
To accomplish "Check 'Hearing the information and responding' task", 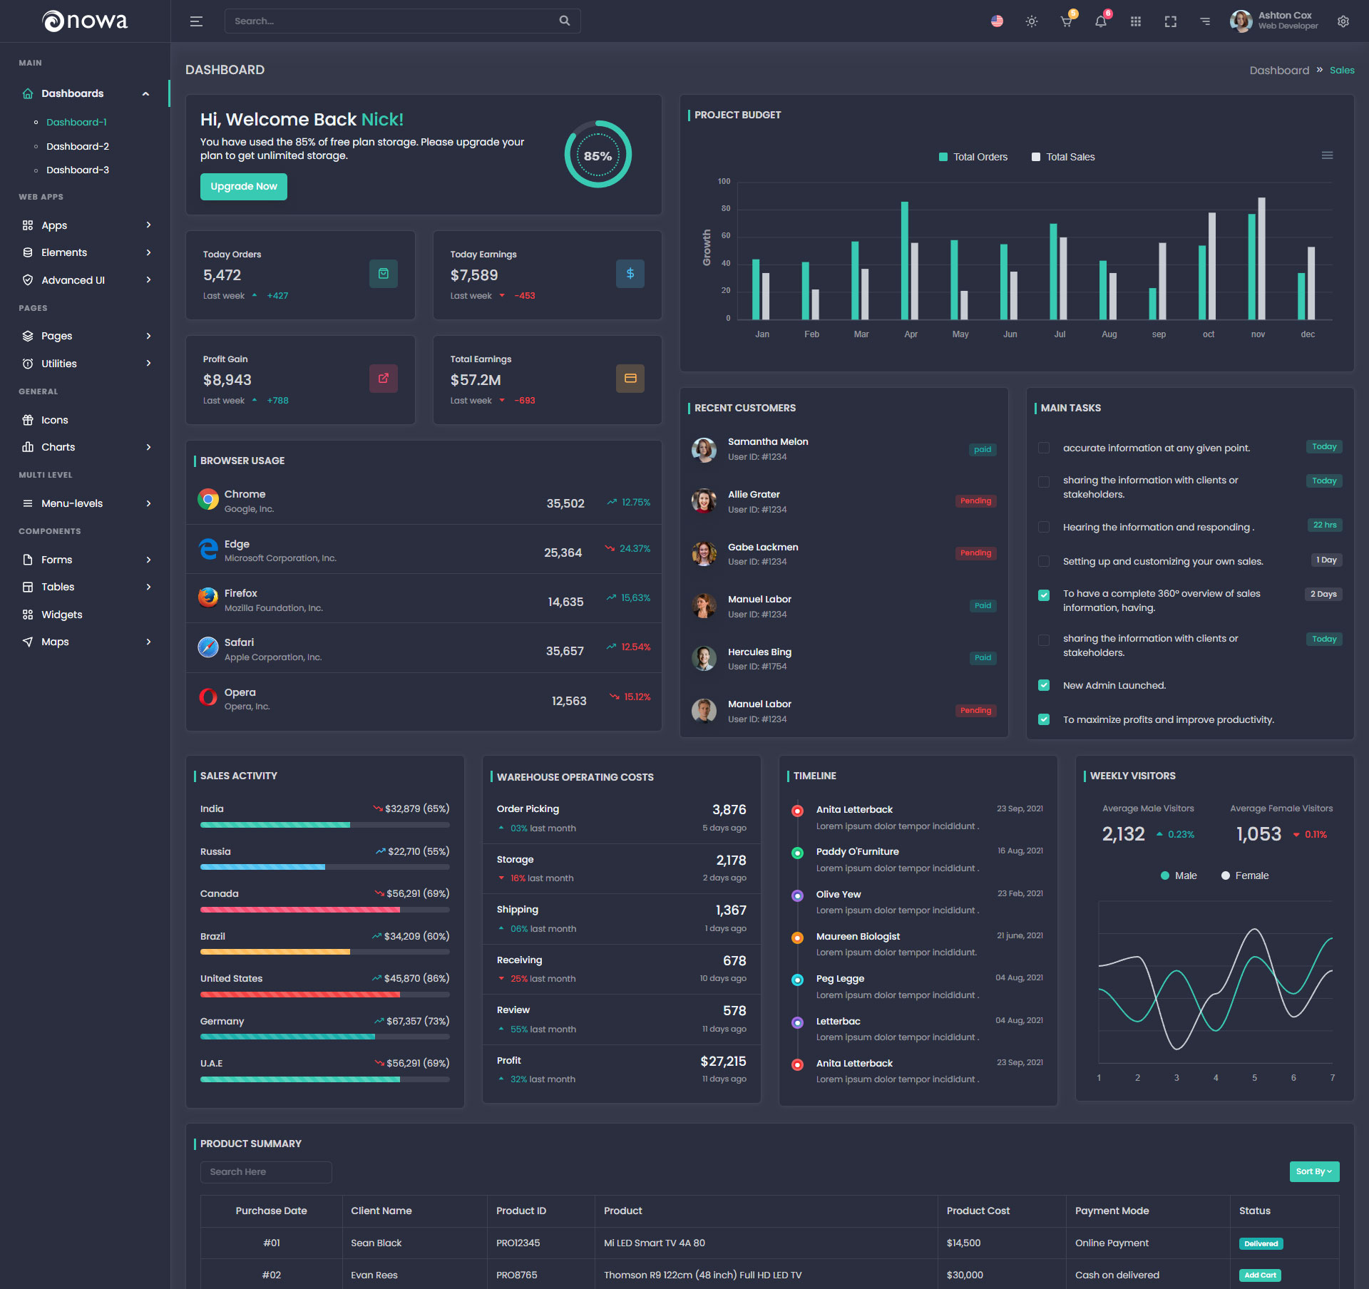I will pyautogui.click(x=1044, y=527).
